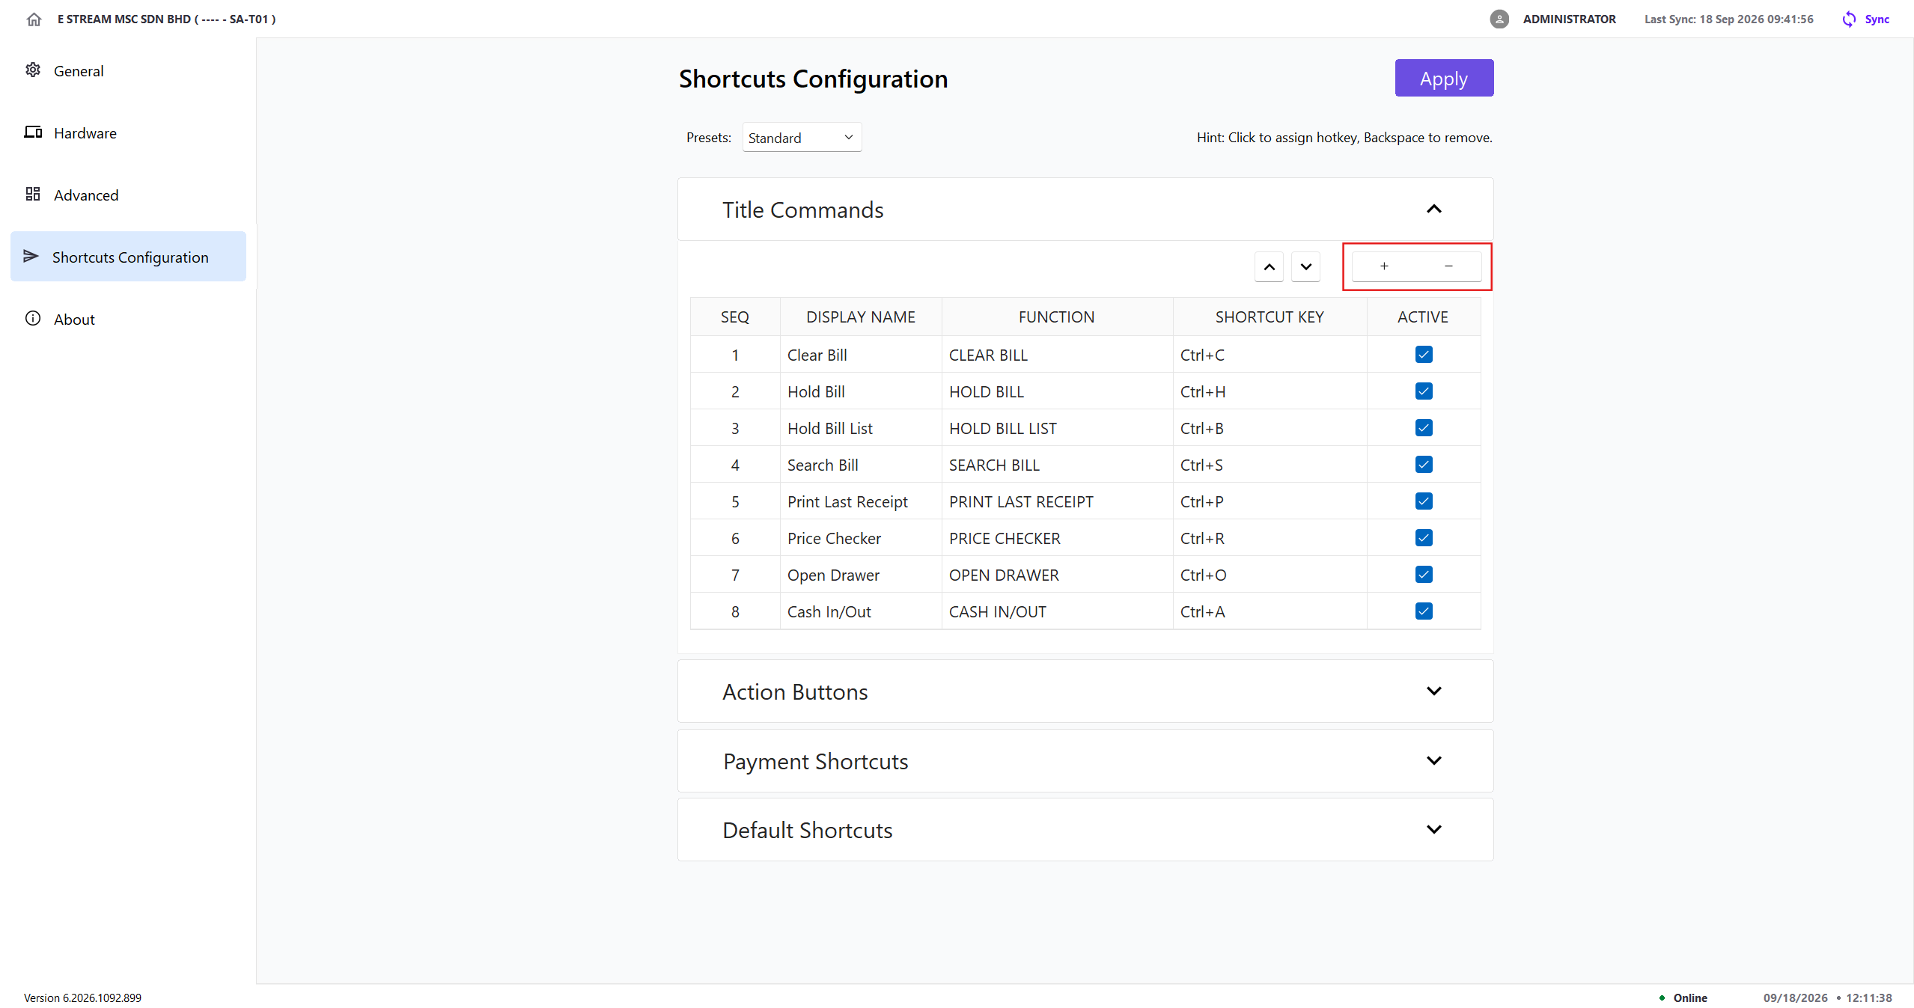
Task: Click the Last Sync timestamp
Action: (x=1728, y=19)
